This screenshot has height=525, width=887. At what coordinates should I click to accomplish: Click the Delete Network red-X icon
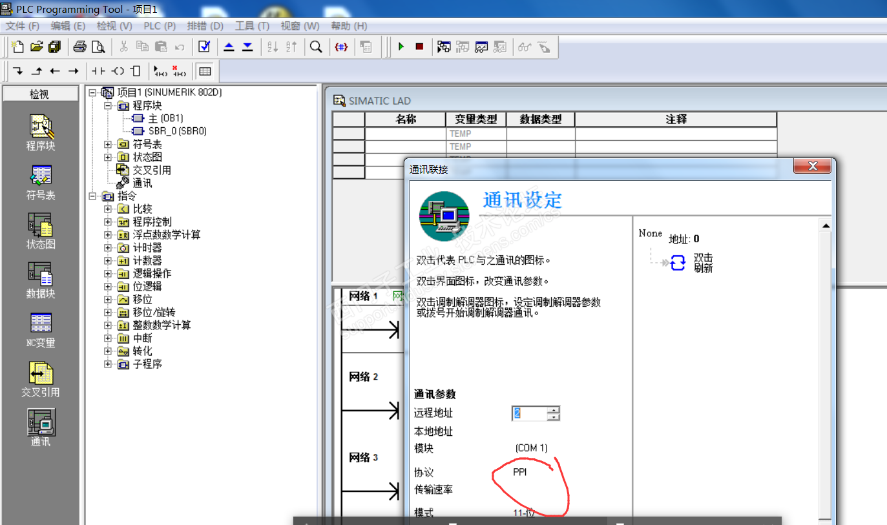(179, 71)
